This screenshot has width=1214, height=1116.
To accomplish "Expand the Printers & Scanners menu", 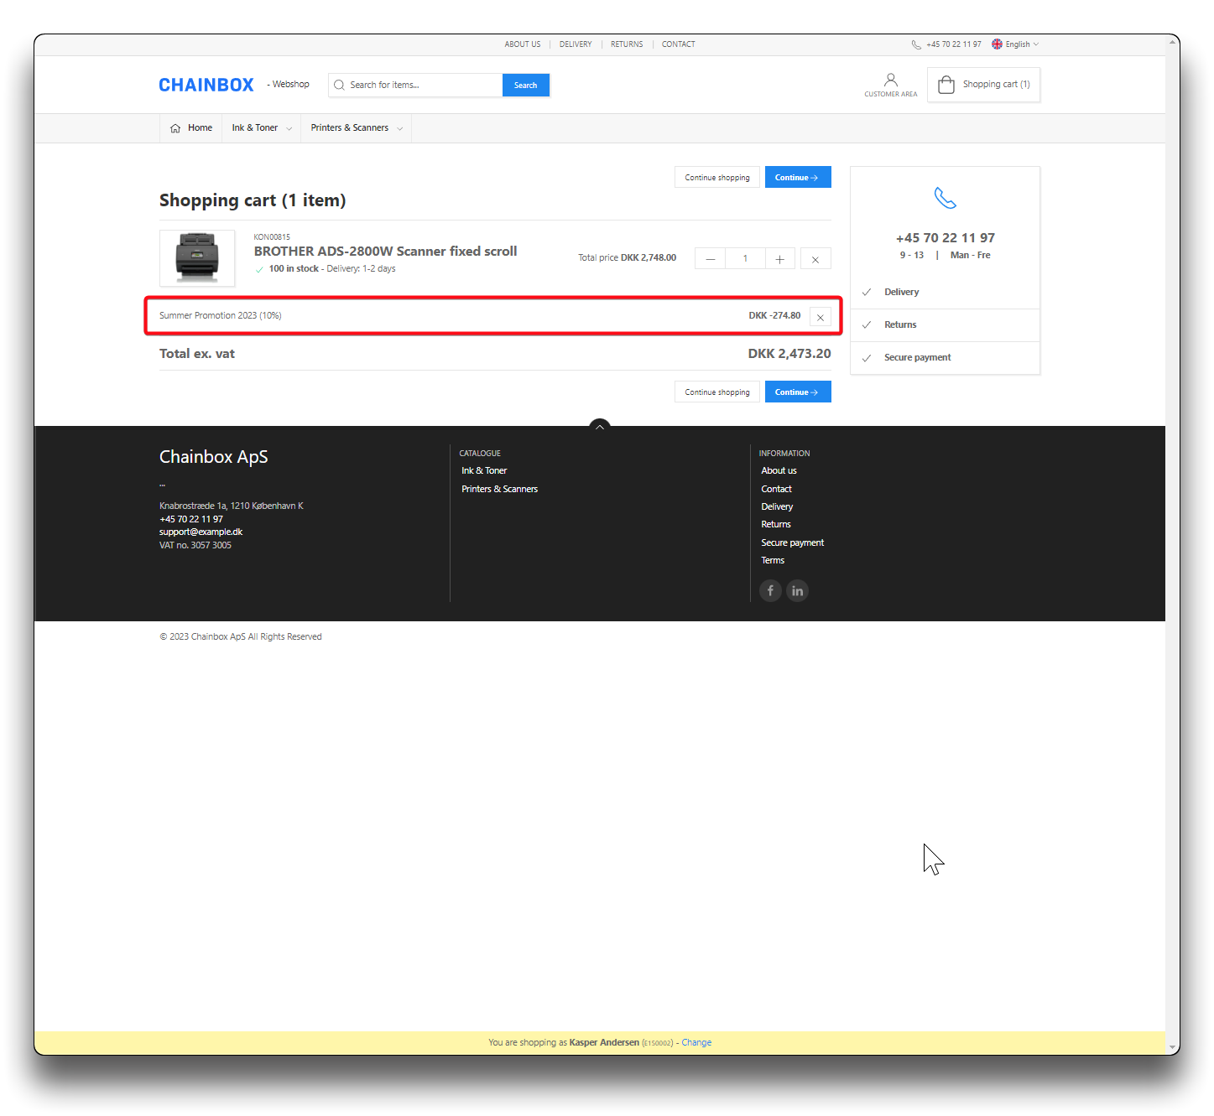I will point(356,128).
